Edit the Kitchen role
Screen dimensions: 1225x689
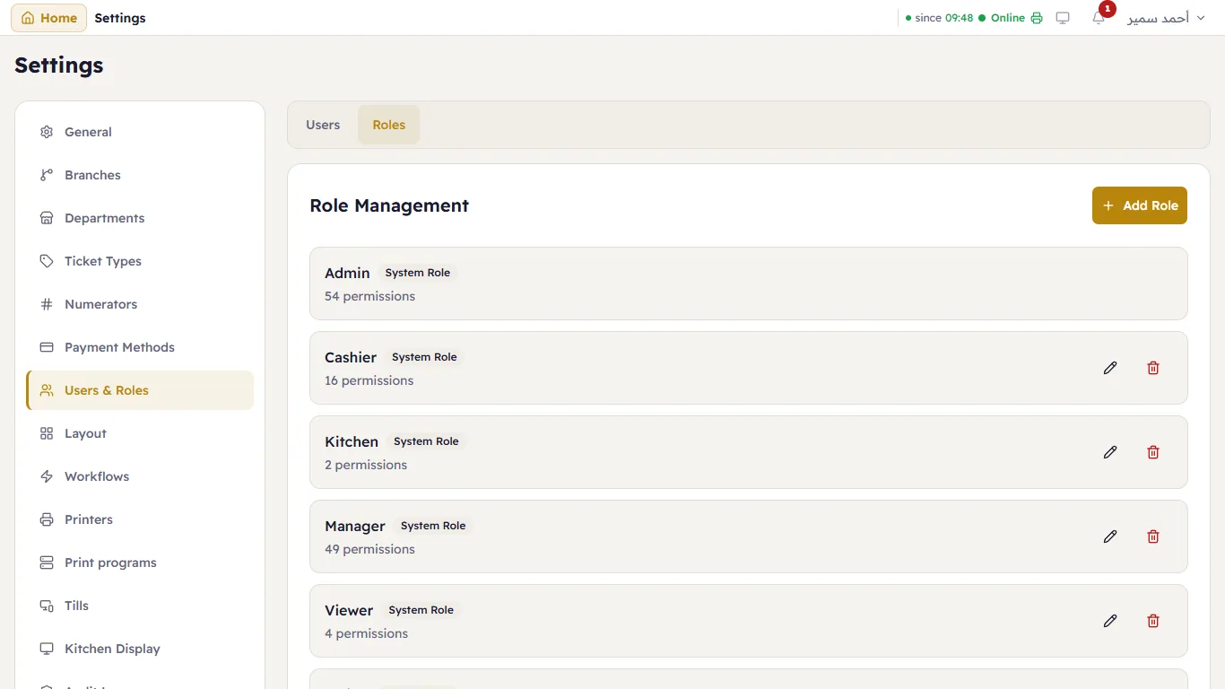click(1110, 452)
